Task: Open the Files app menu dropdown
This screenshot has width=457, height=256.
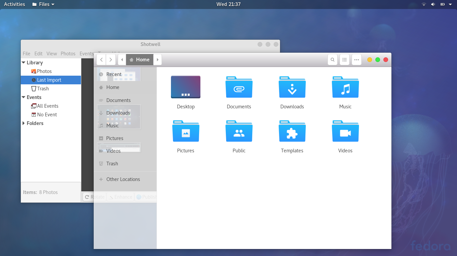Action: click(43, 4)
